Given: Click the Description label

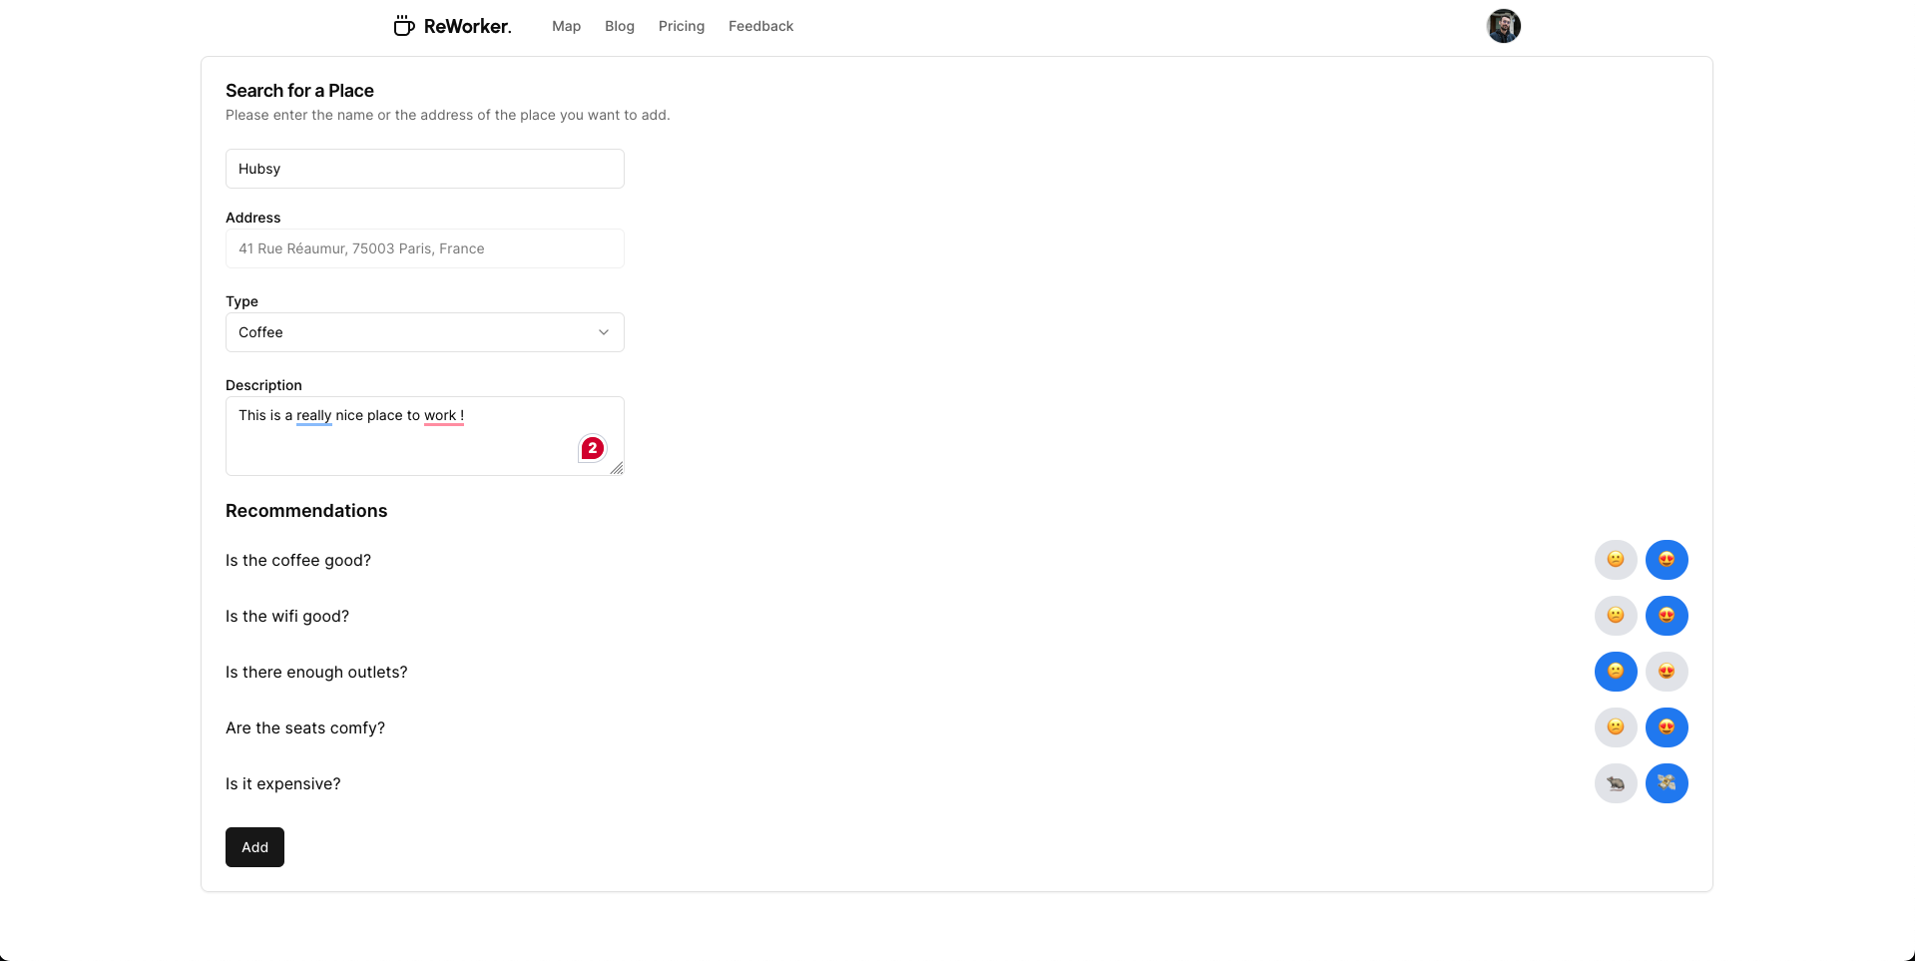Looking at the screenshot, I should (263, 385).
